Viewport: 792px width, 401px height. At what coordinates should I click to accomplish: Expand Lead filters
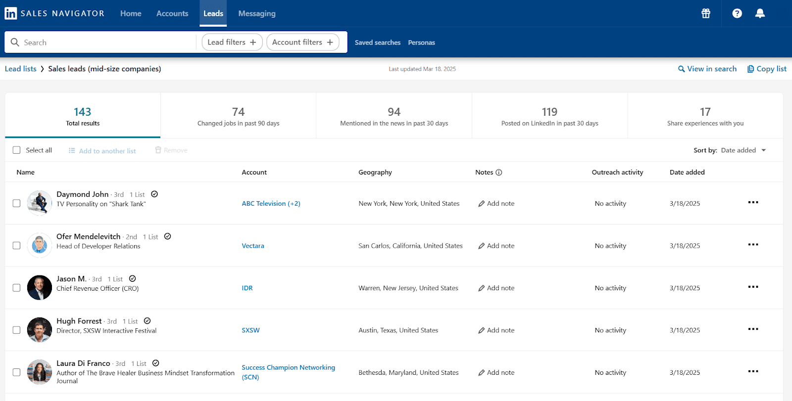click(x=232, y=43)
